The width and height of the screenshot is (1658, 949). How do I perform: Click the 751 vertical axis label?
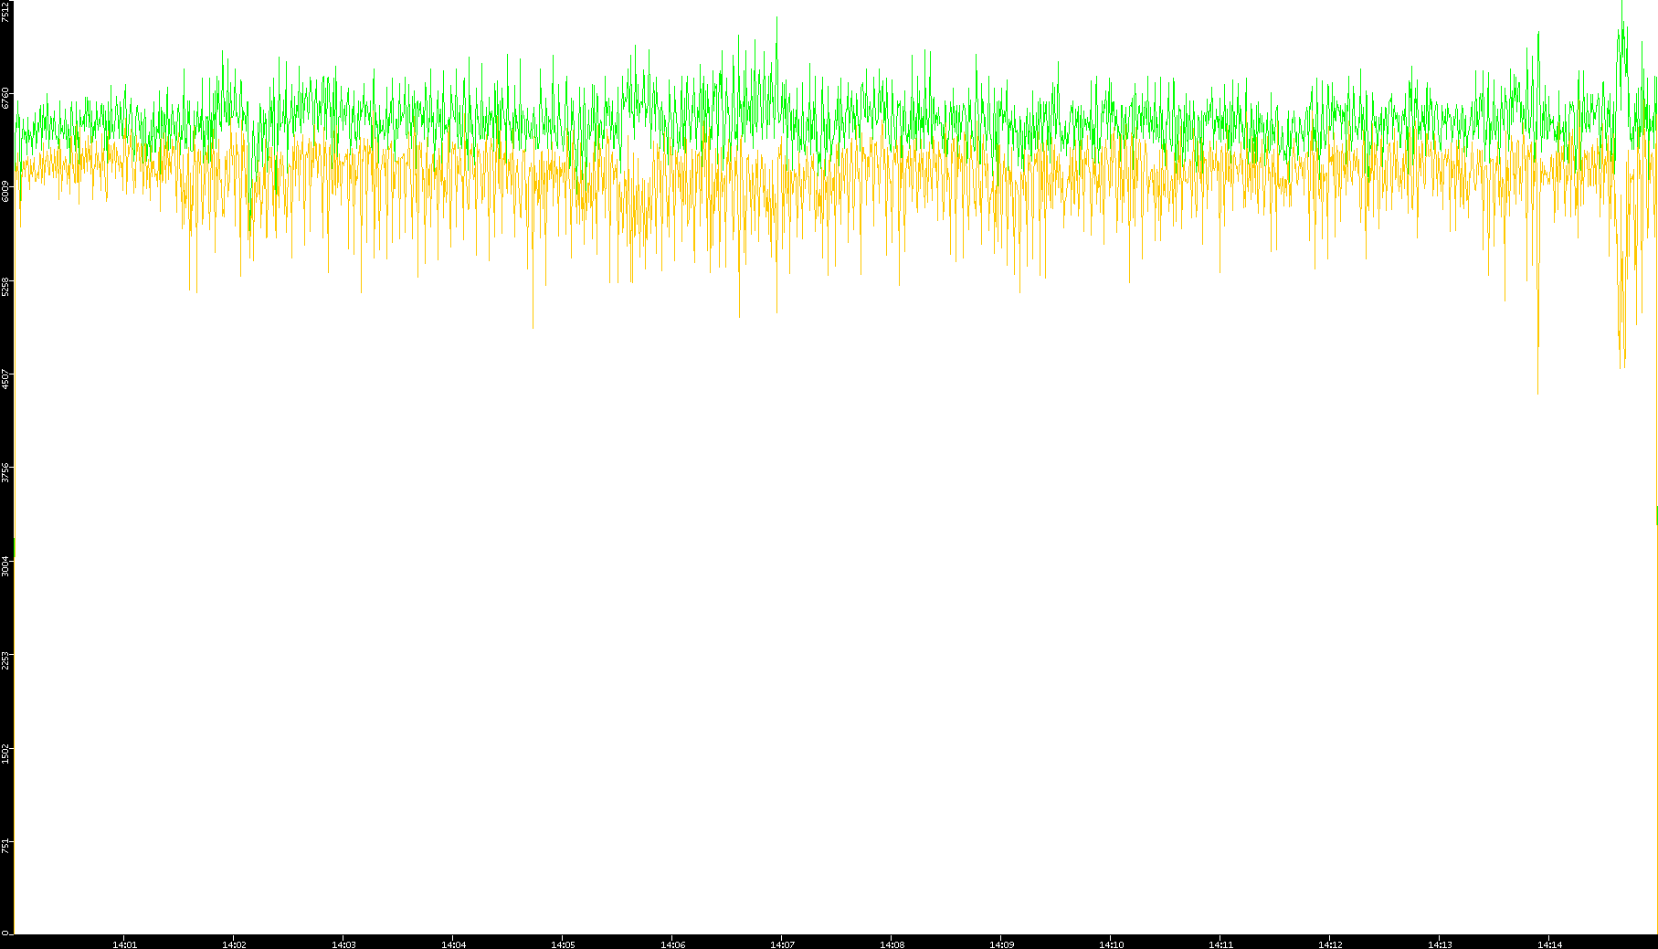point(5,845)
